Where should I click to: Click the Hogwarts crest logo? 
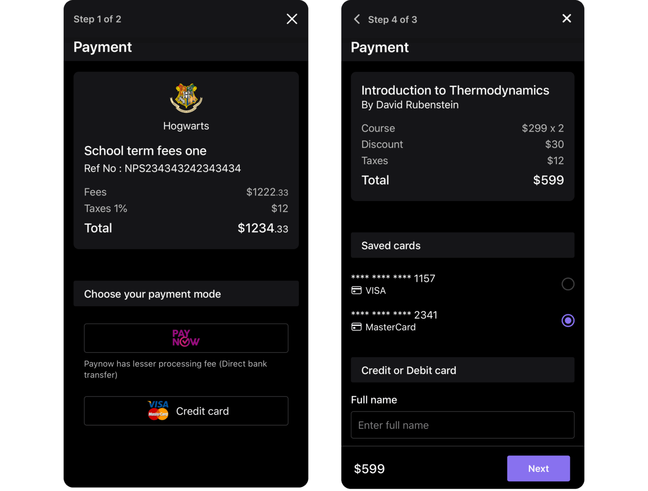(186, 98)
